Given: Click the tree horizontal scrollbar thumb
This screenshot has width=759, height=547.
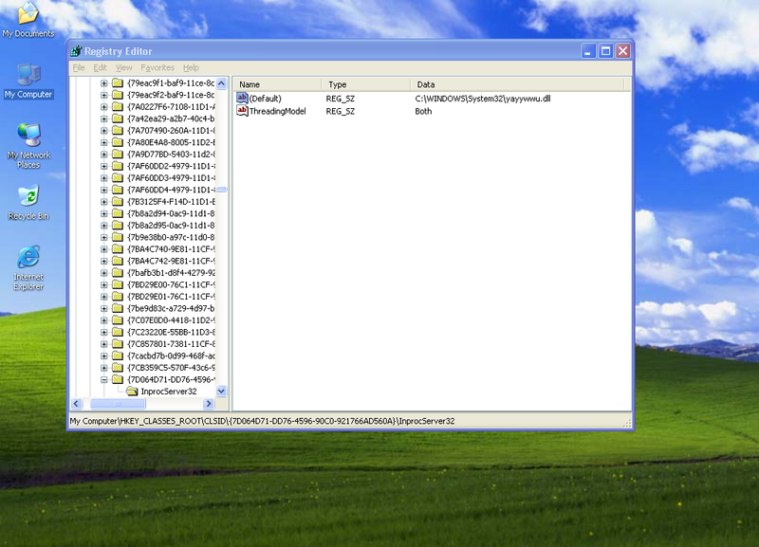Looking at the screenshot, I should 118,403.
